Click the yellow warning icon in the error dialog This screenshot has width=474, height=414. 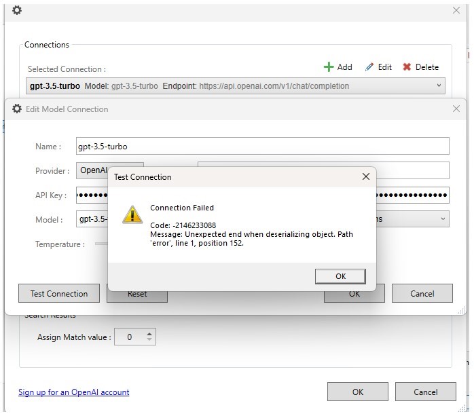click(132, 214)
